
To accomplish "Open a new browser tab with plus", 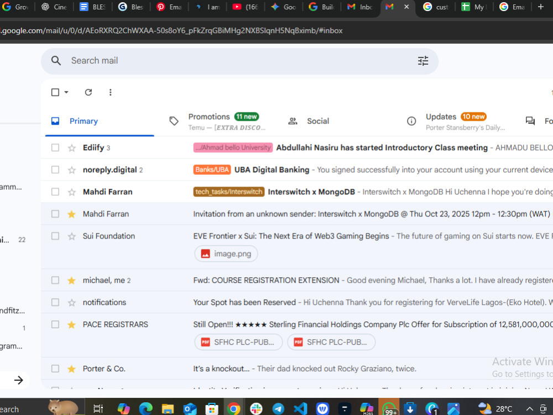I will click(541, 7).
